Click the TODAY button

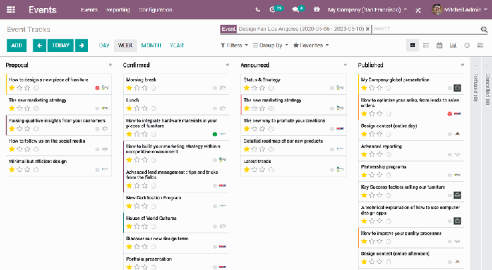(60, 45)
